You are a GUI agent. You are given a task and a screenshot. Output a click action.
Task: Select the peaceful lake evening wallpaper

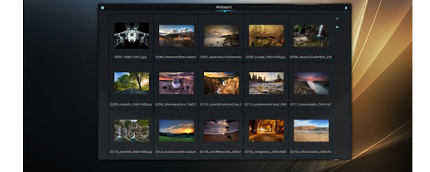221,36
